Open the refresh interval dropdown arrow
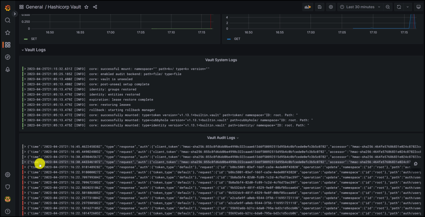This screenshot has width=425, height=217. 408,7
